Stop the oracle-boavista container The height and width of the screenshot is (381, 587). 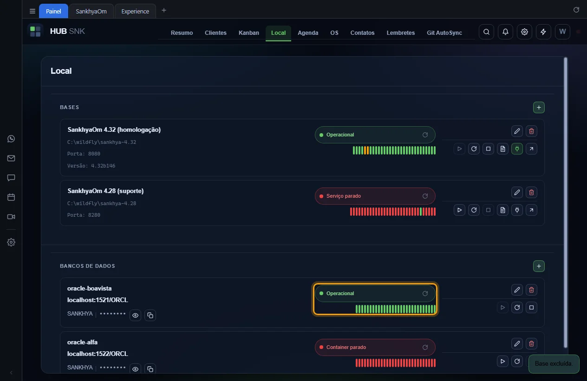coord(531,307)
